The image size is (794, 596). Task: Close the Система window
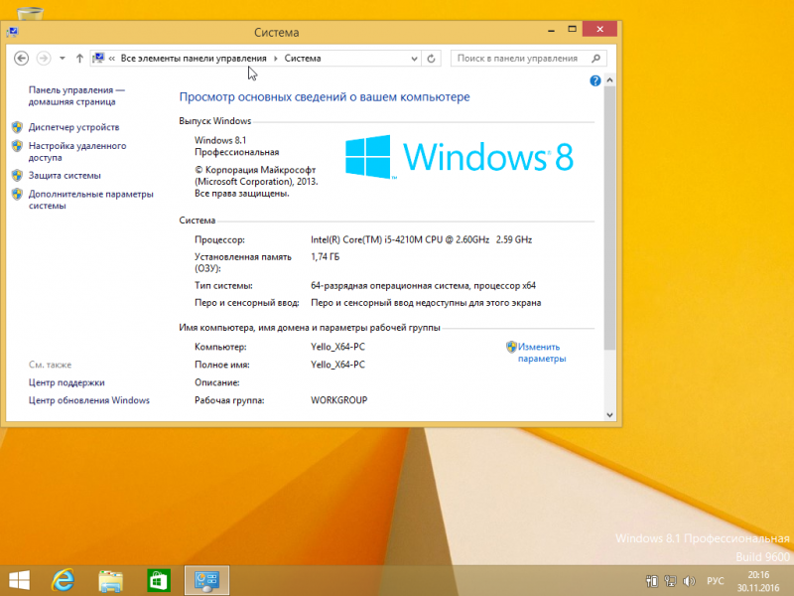point(599,29)
